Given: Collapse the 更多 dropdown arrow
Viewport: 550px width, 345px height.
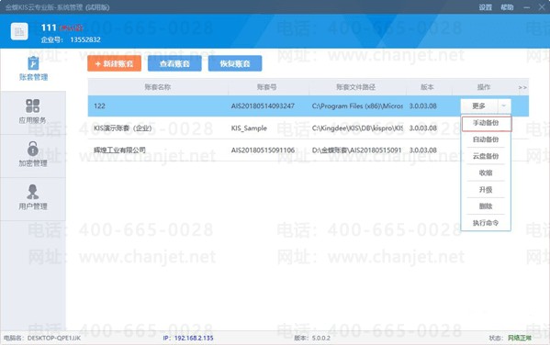Looking at the screenshot, I should (504, 106).
